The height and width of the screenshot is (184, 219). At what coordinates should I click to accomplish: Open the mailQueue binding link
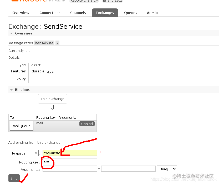(x=22, y=126)
